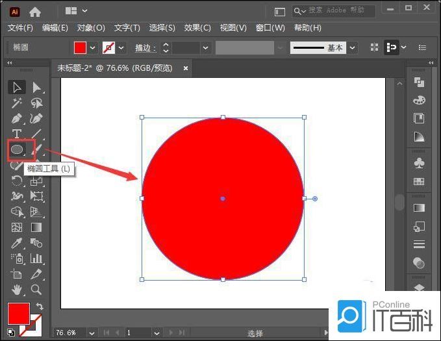The width and height of the screenshot is (441, 341).
Task: Open the search type dropdown
Action: (300, 11)
